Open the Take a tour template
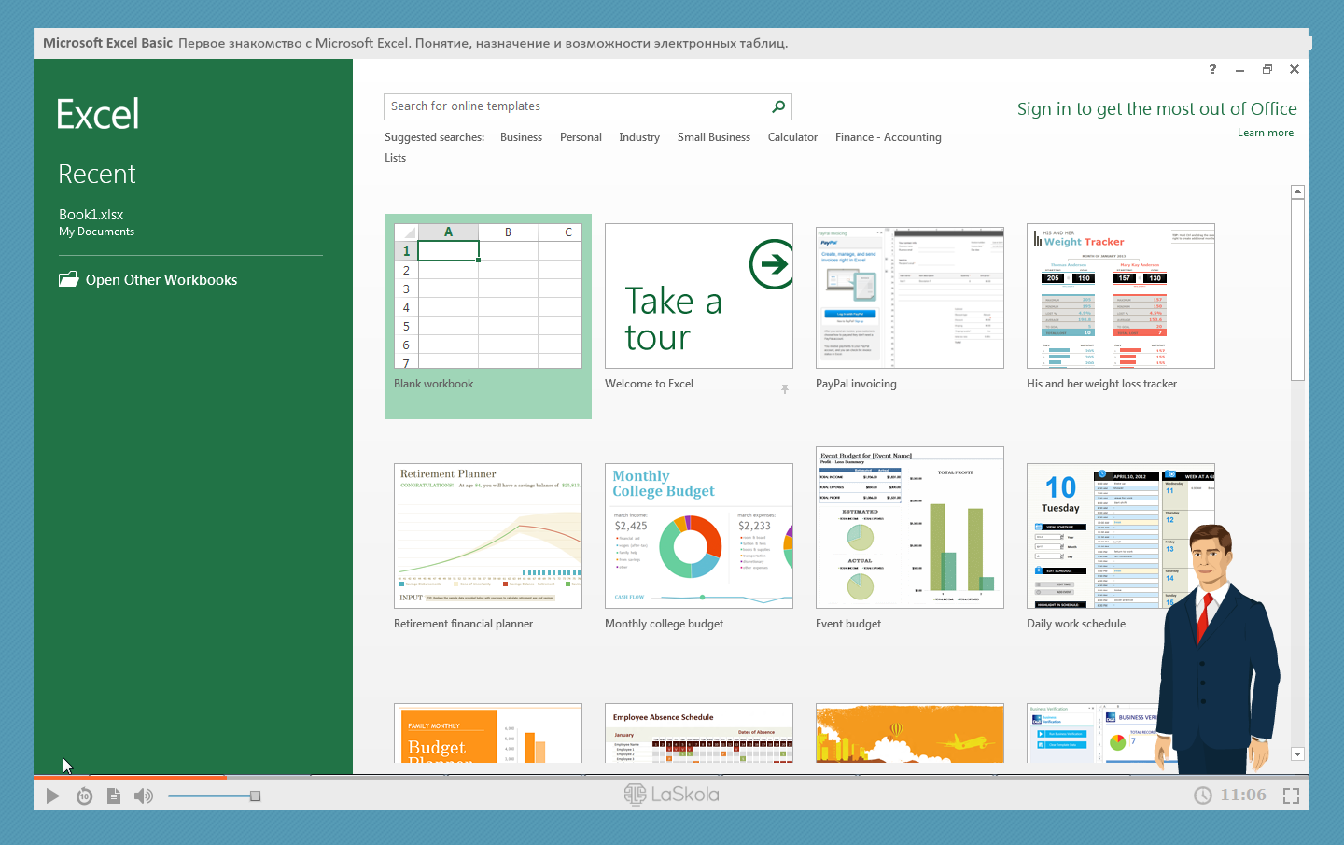 coord(698,296)
